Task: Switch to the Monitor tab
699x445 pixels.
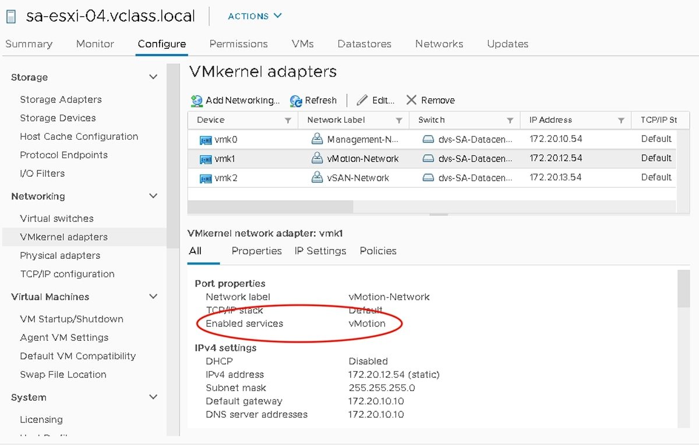Action: (x=94, y=44)
